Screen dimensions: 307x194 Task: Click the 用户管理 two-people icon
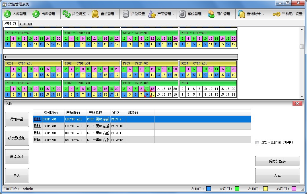[x=211, y=14]
